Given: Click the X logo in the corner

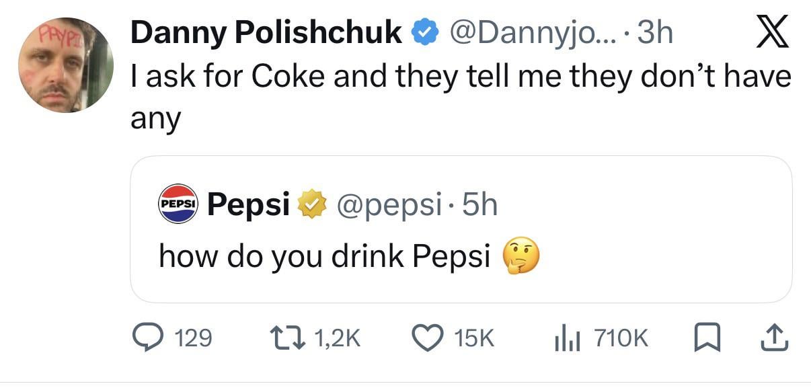Looking at the screenshot, I should point(772,35).
